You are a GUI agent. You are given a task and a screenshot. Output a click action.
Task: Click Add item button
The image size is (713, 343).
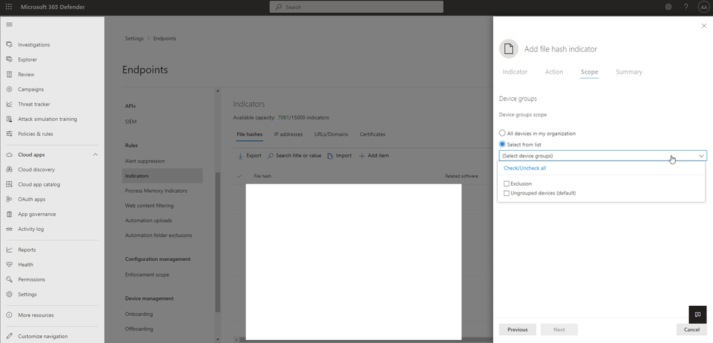(374, 156)
